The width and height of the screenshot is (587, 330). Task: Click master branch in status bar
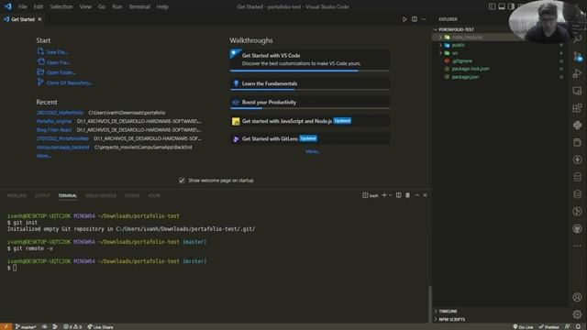tap(26, 326)
